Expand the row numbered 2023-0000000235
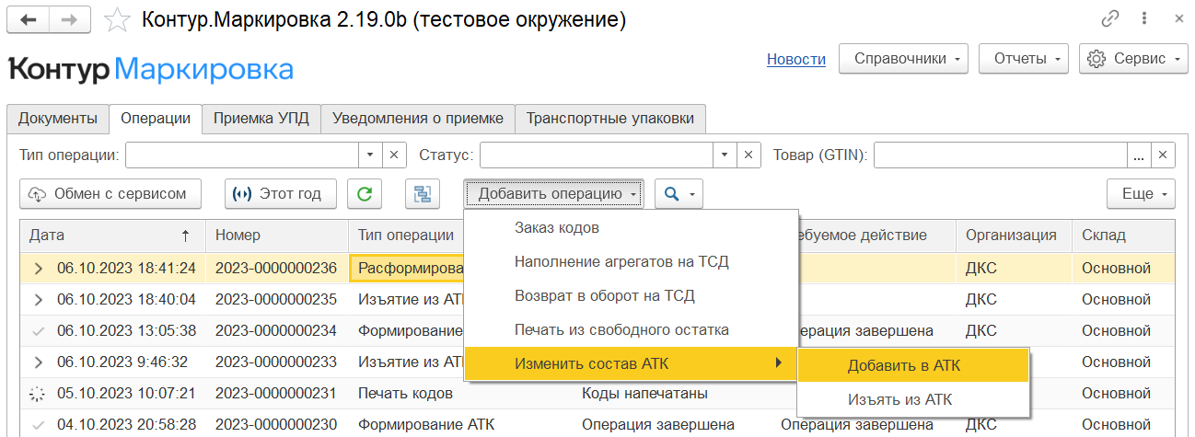The height and width of the screenshot is (437, 1195). (39, 300)
